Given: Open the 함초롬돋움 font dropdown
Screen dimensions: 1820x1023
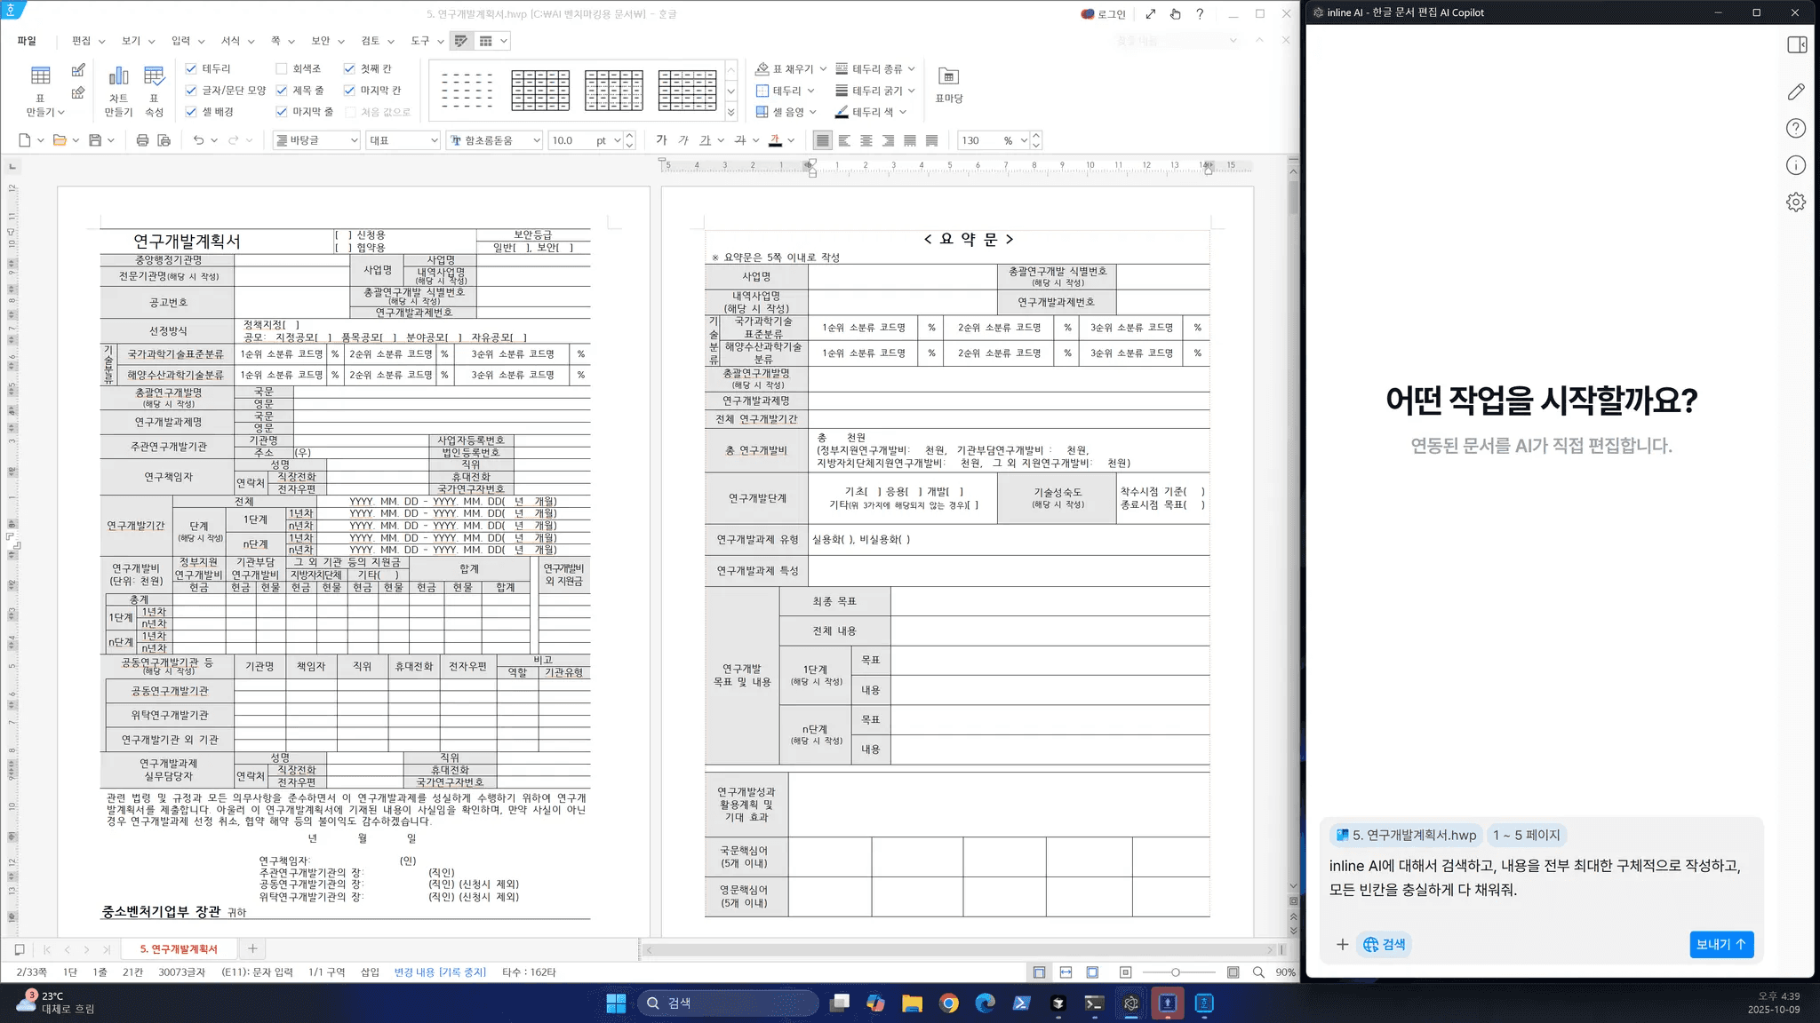Looking at the screenshot, I should [494, 140].
